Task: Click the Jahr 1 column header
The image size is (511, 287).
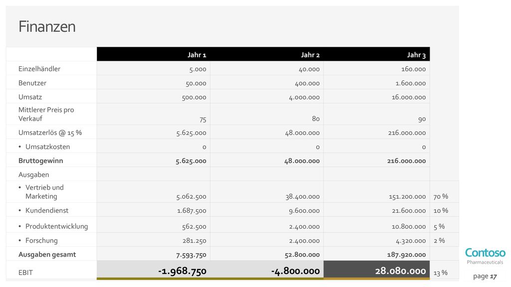Action: (197, 55)
